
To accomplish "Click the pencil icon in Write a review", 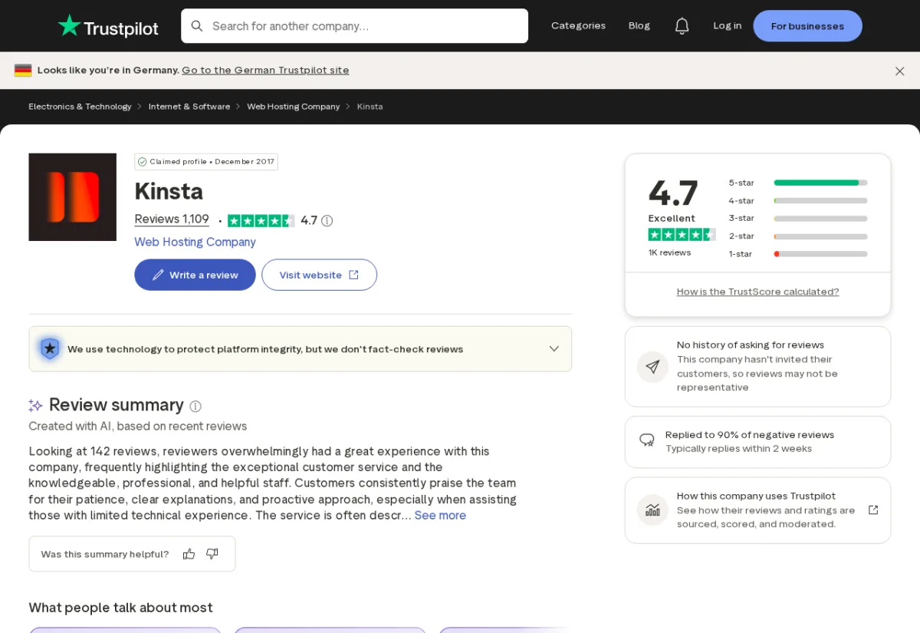I will (158, 275).
